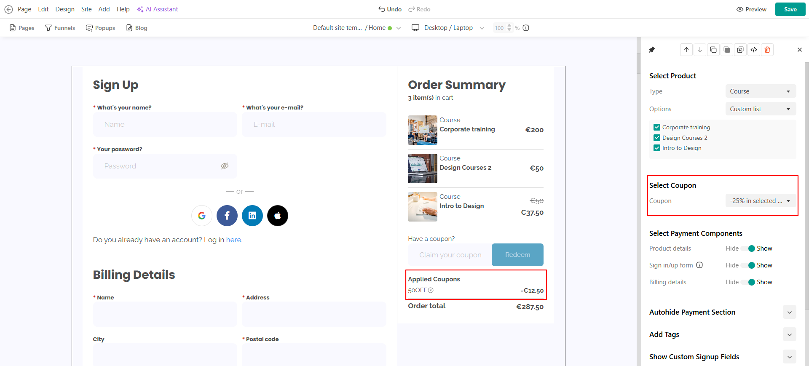The height and width of the screenshot is (366, 809).
Task: Click the filled stacked-squares icon in panel toolbar
Action: click(x=727, y=50)
